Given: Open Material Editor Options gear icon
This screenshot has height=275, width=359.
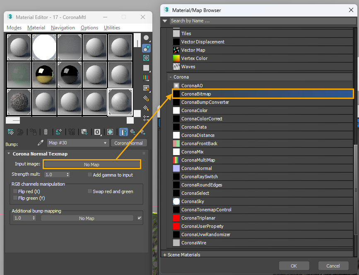Looking at the screenshot, I should point(146,98).
